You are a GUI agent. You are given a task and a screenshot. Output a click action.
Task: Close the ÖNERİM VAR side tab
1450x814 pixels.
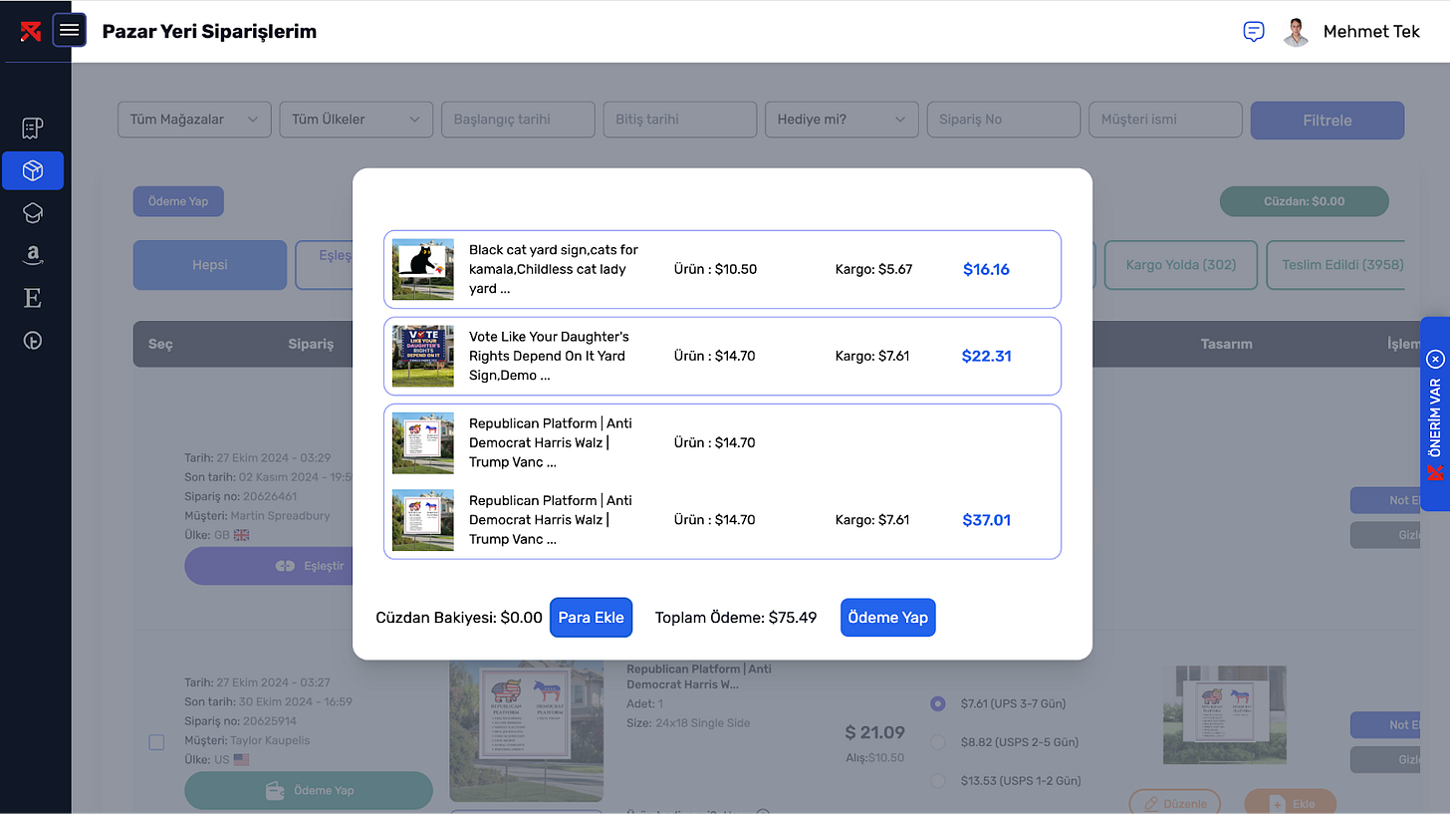1435,359
